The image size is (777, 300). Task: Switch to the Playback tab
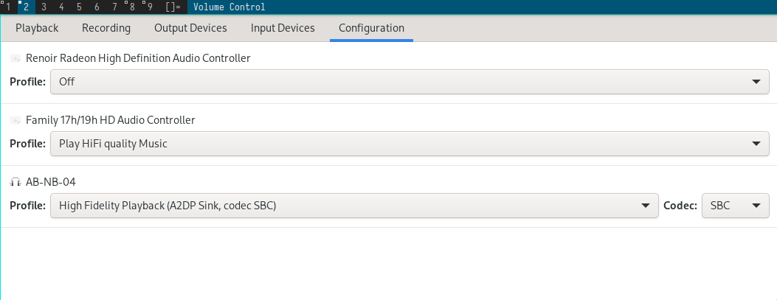tap(37, 28)
